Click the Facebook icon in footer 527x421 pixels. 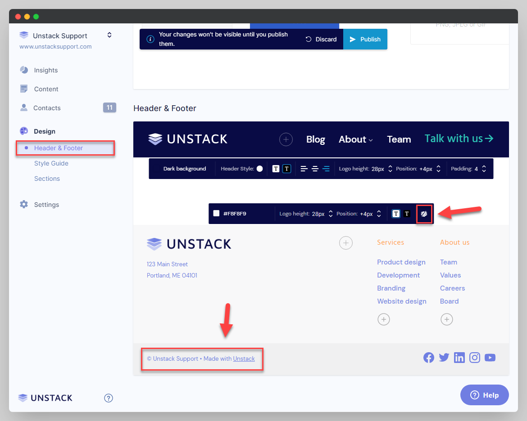429,358
